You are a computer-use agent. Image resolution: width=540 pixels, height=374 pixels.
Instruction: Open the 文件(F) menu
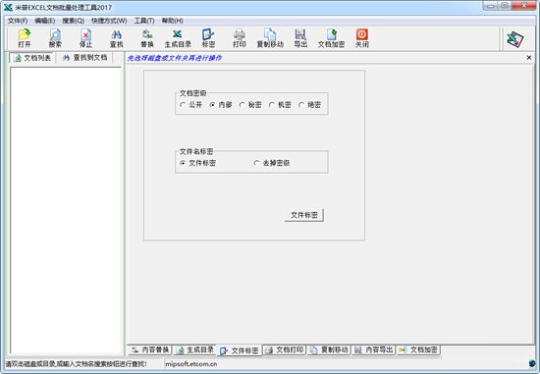tap(18, 21)
